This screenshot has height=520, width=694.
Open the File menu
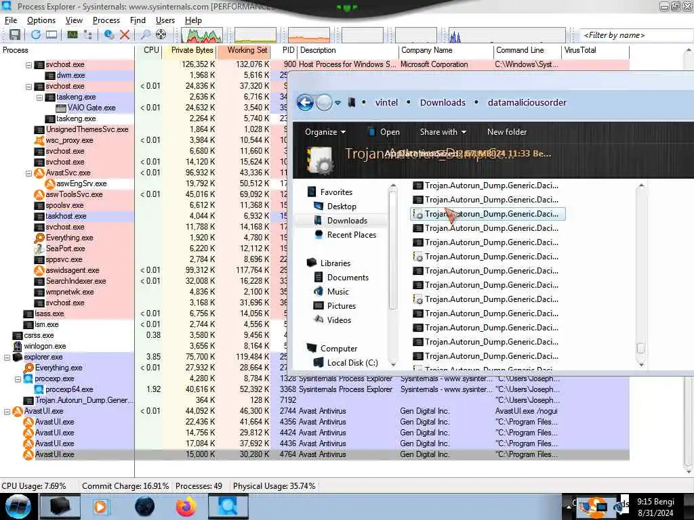click(11, 20)
